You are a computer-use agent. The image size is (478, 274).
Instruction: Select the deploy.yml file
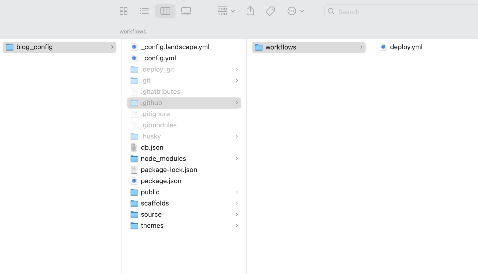click(x=406, y=47)
